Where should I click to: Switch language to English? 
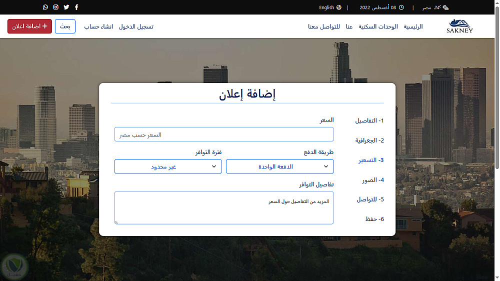pos(326,7)
